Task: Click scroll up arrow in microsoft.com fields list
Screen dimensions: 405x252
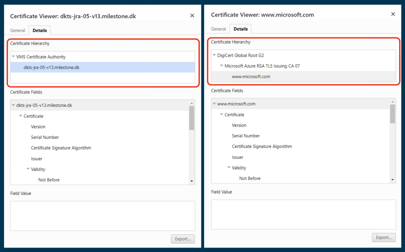Action: 392,102
